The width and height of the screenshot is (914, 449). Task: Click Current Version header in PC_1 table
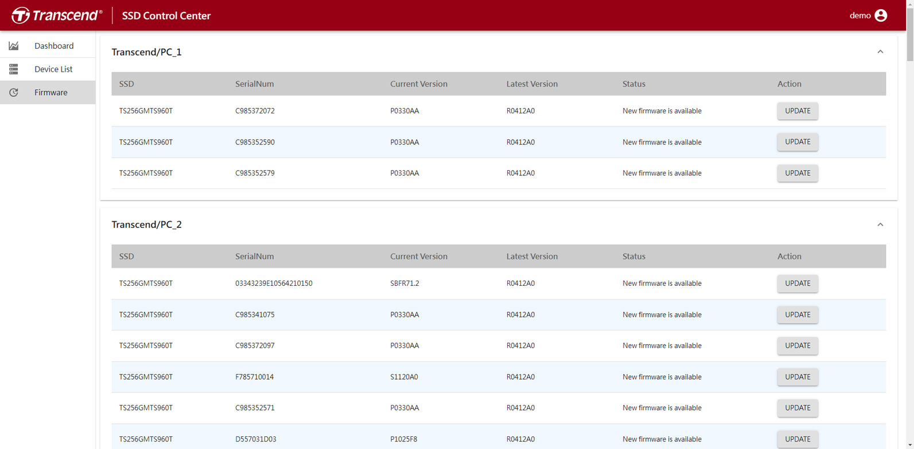click(x=419, y=84)
